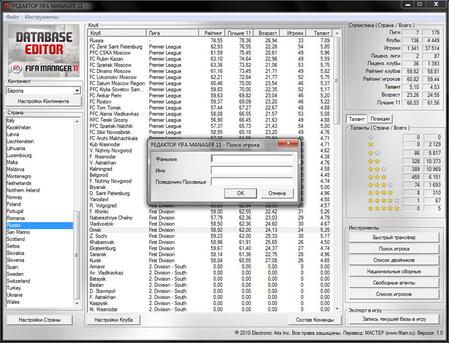This screenshot has width=449, height=343.
Task: Switch to the Позиции tab
Action: (380, 119)
